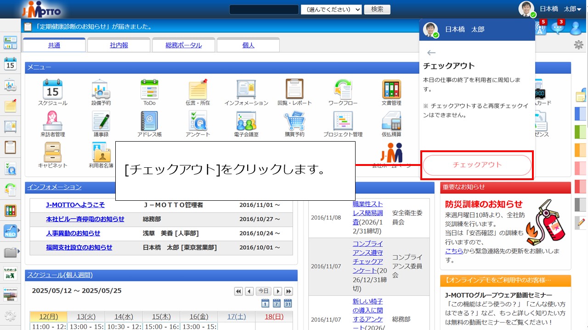Expand the 日本橋 太郎 user menu
This screenshot has height=330, width=588.
(560, 9)
